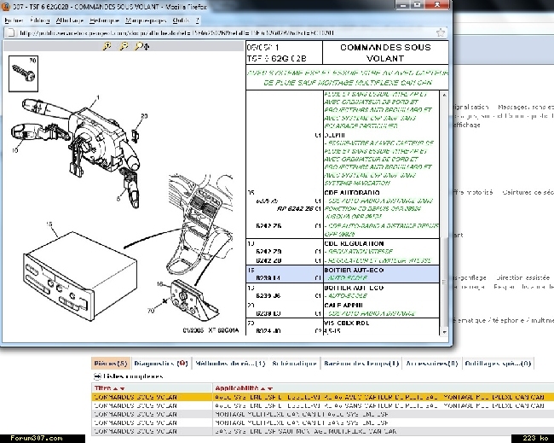Maximize the Firefox popup window

418,5
